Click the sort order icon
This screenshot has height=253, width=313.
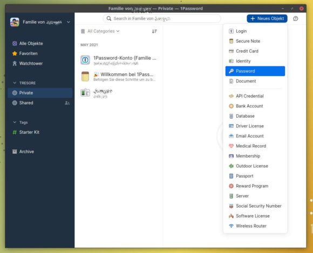tap(154, 31)
